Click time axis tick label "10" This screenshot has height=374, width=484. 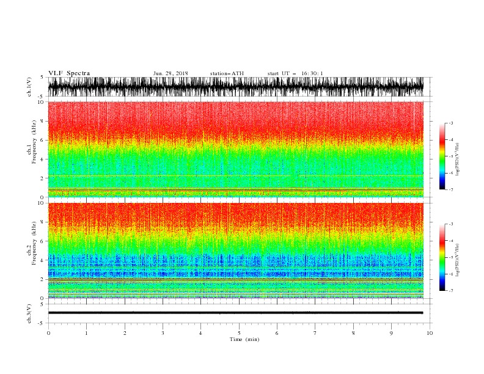coord(430,333)
